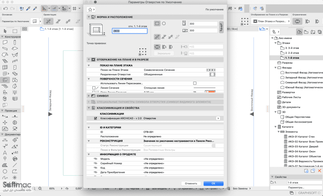Toggle Классификация ARCHICAD v 2.0 checkbox

(95, 118)
